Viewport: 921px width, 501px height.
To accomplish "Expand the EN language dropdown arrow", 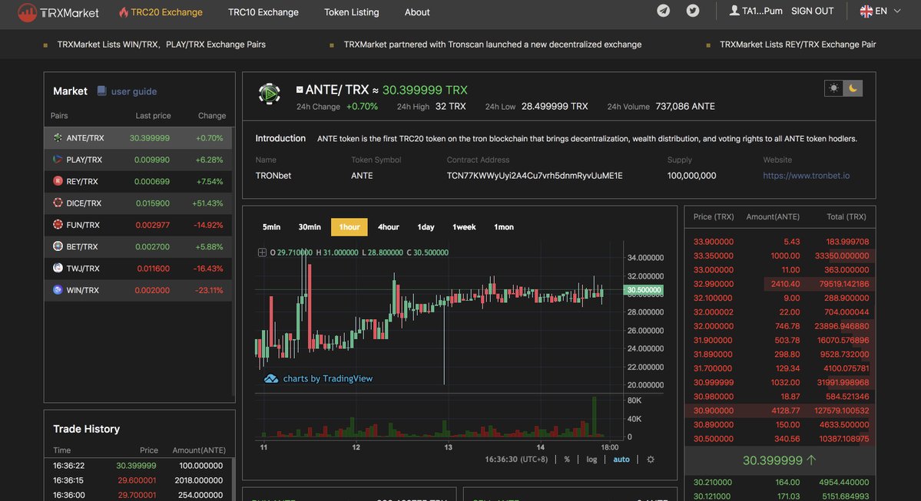I will click(897, 12).
